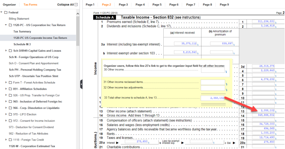
Task: Open the Page 9 tab
Action: click(x=224, y=5)
